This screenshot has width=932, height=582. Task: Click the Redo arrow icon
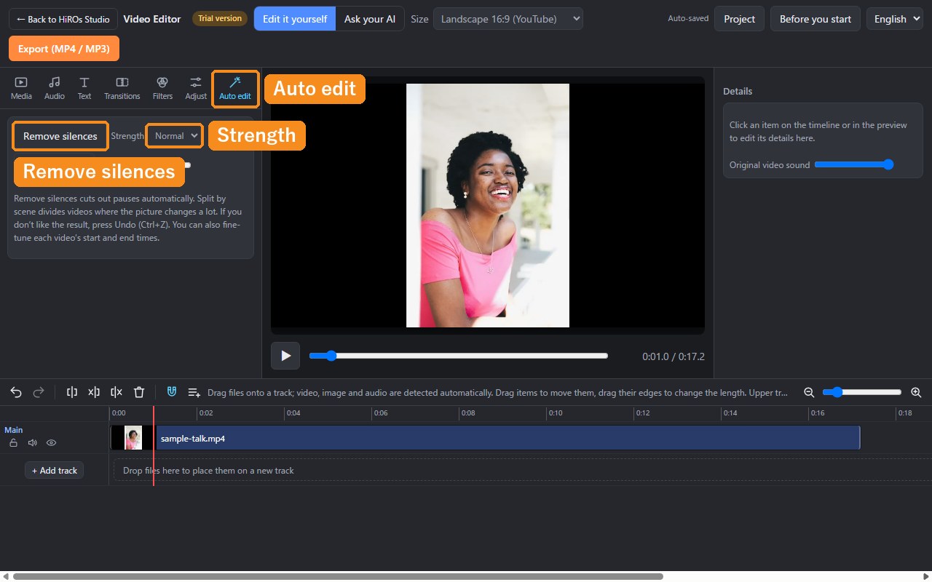pyautogui.click(x=39, y=392)
